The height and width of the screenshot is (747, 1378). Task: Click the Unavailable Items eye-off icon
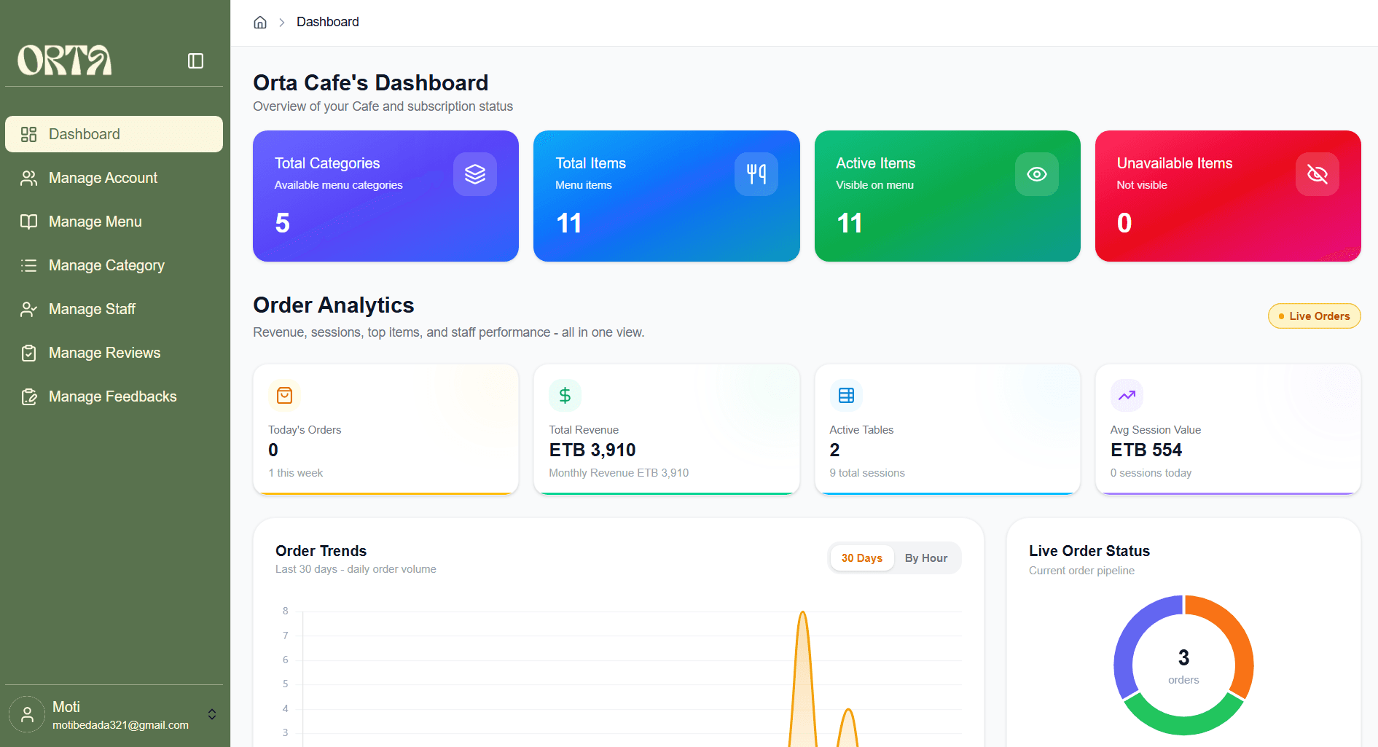coord(1318,174)
